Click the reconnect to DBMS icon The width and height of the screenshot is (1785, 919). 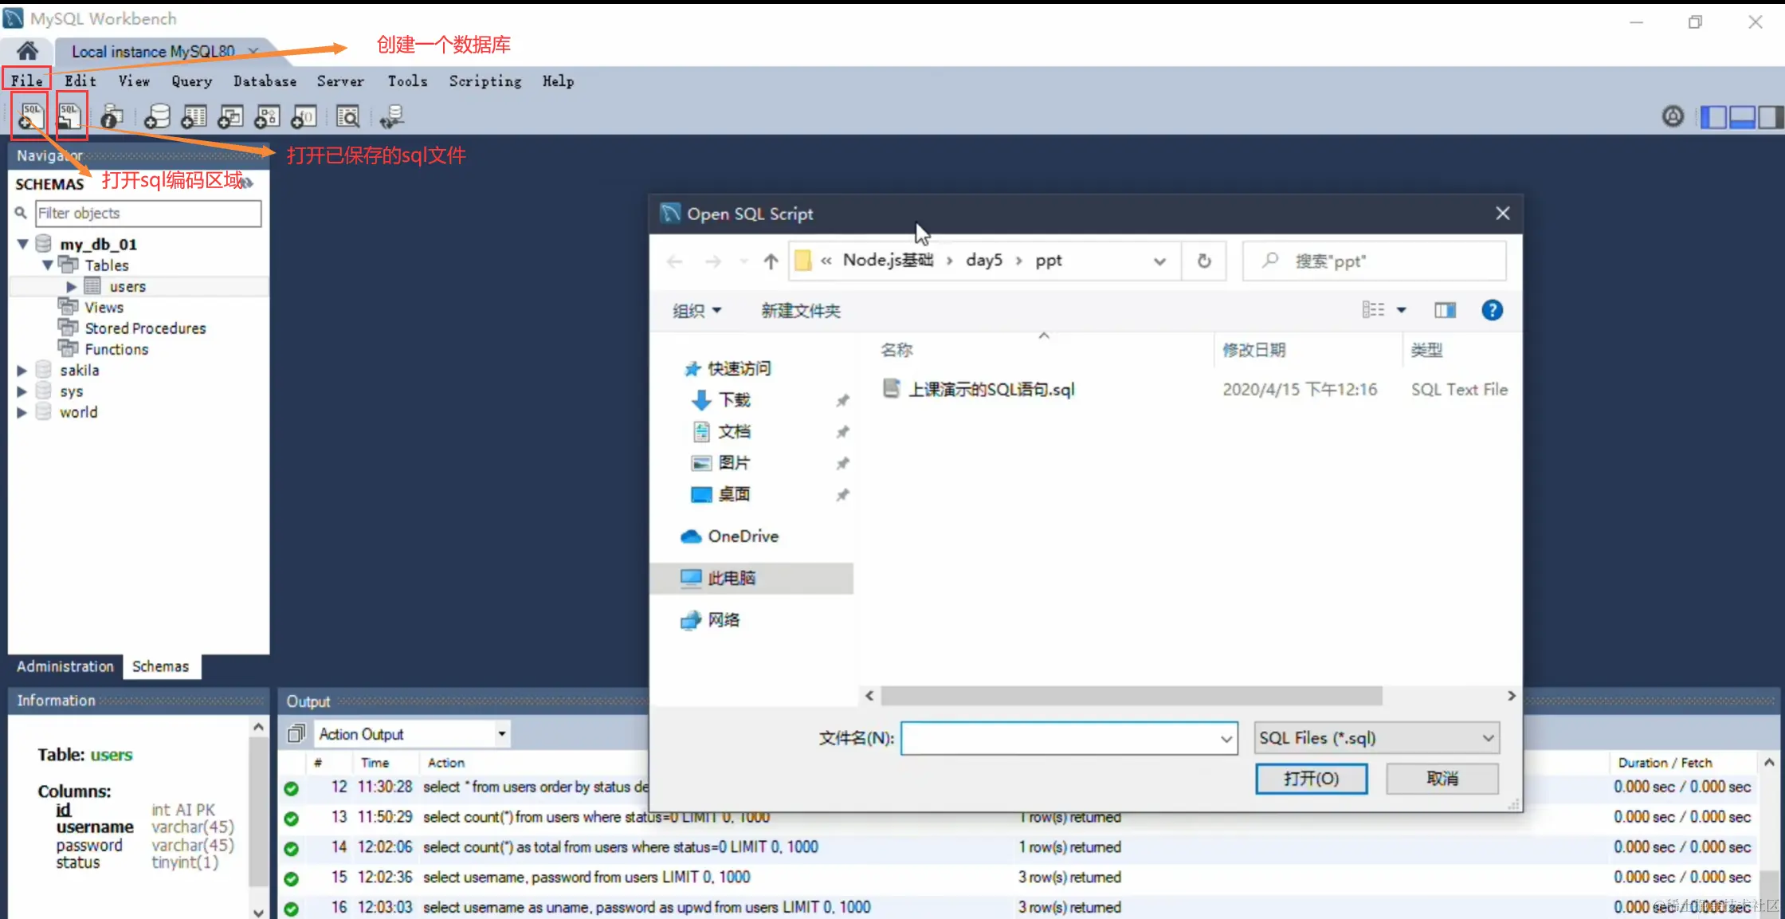click(x=391, y=117)
